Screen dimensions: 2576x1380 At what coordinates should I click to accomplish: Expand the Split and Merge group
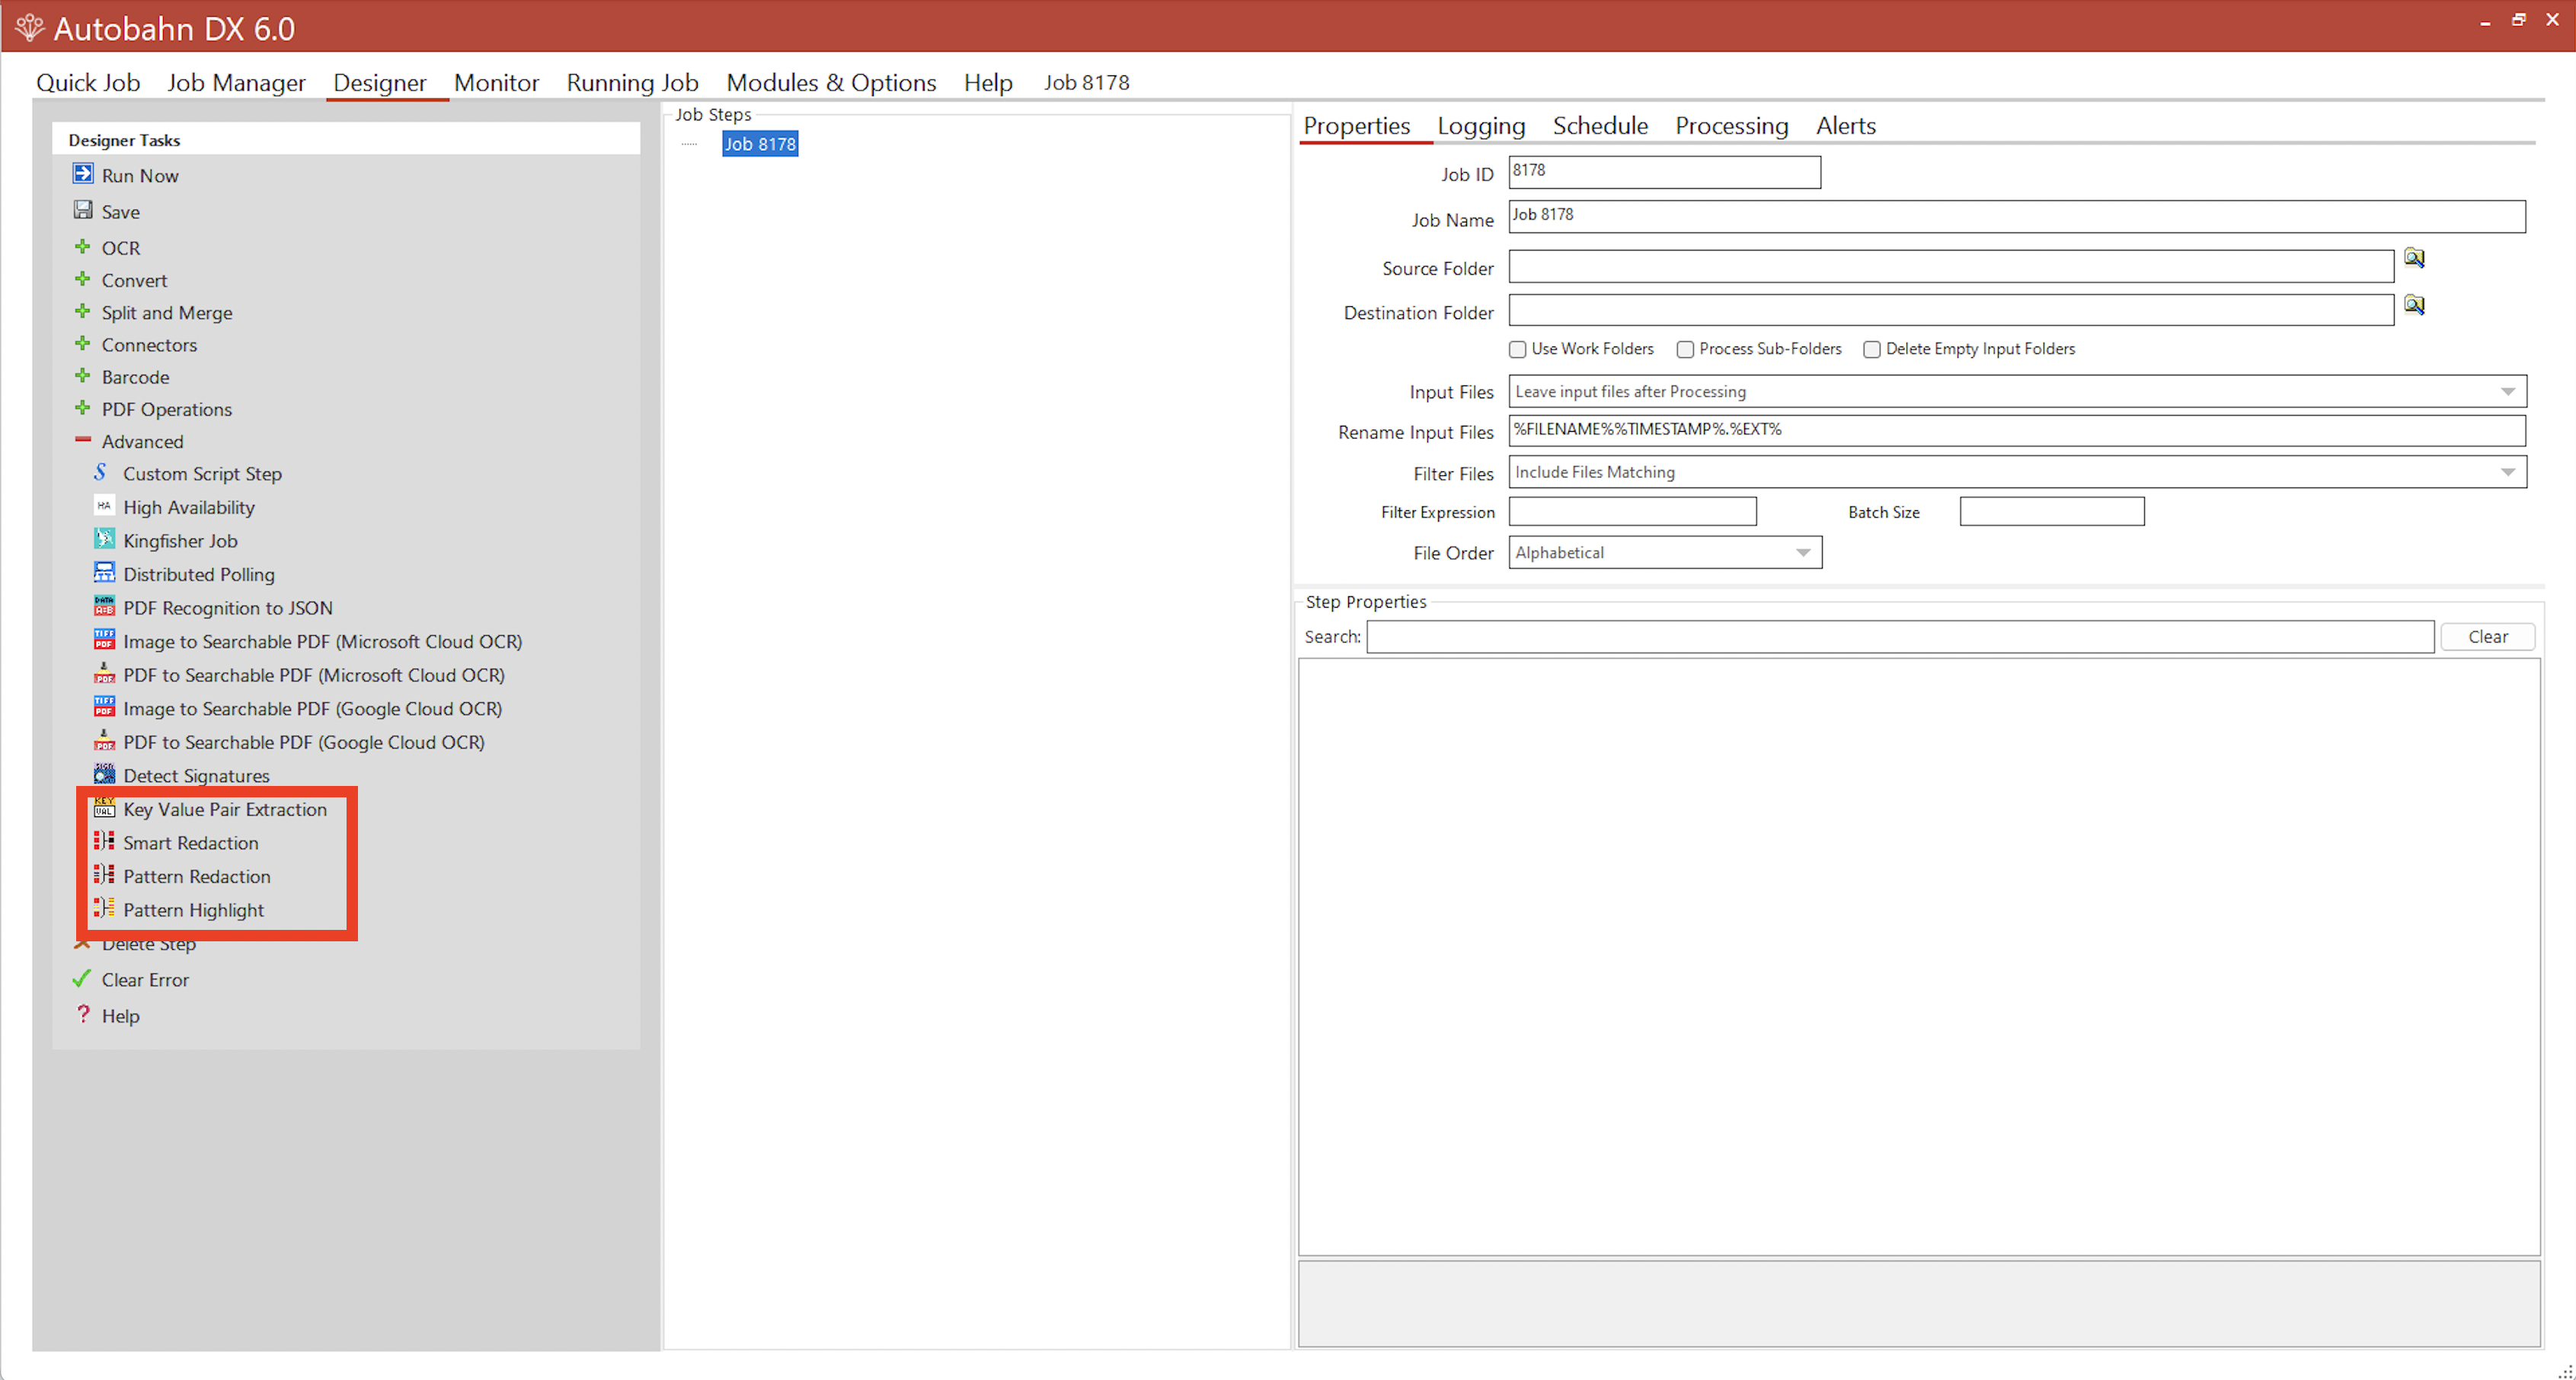[x=82, y=311]
